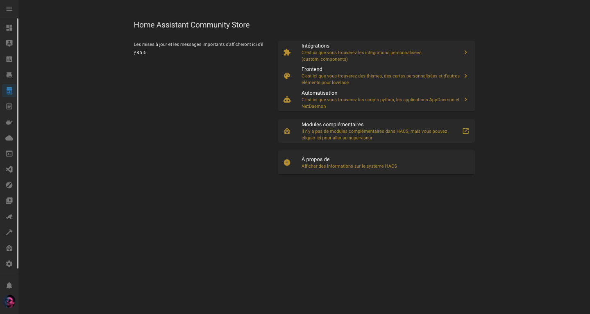This screenshot has height=314, width=590.
Task: Open the Visual Studio Code sidebar icon
Action: pos(9,169)
